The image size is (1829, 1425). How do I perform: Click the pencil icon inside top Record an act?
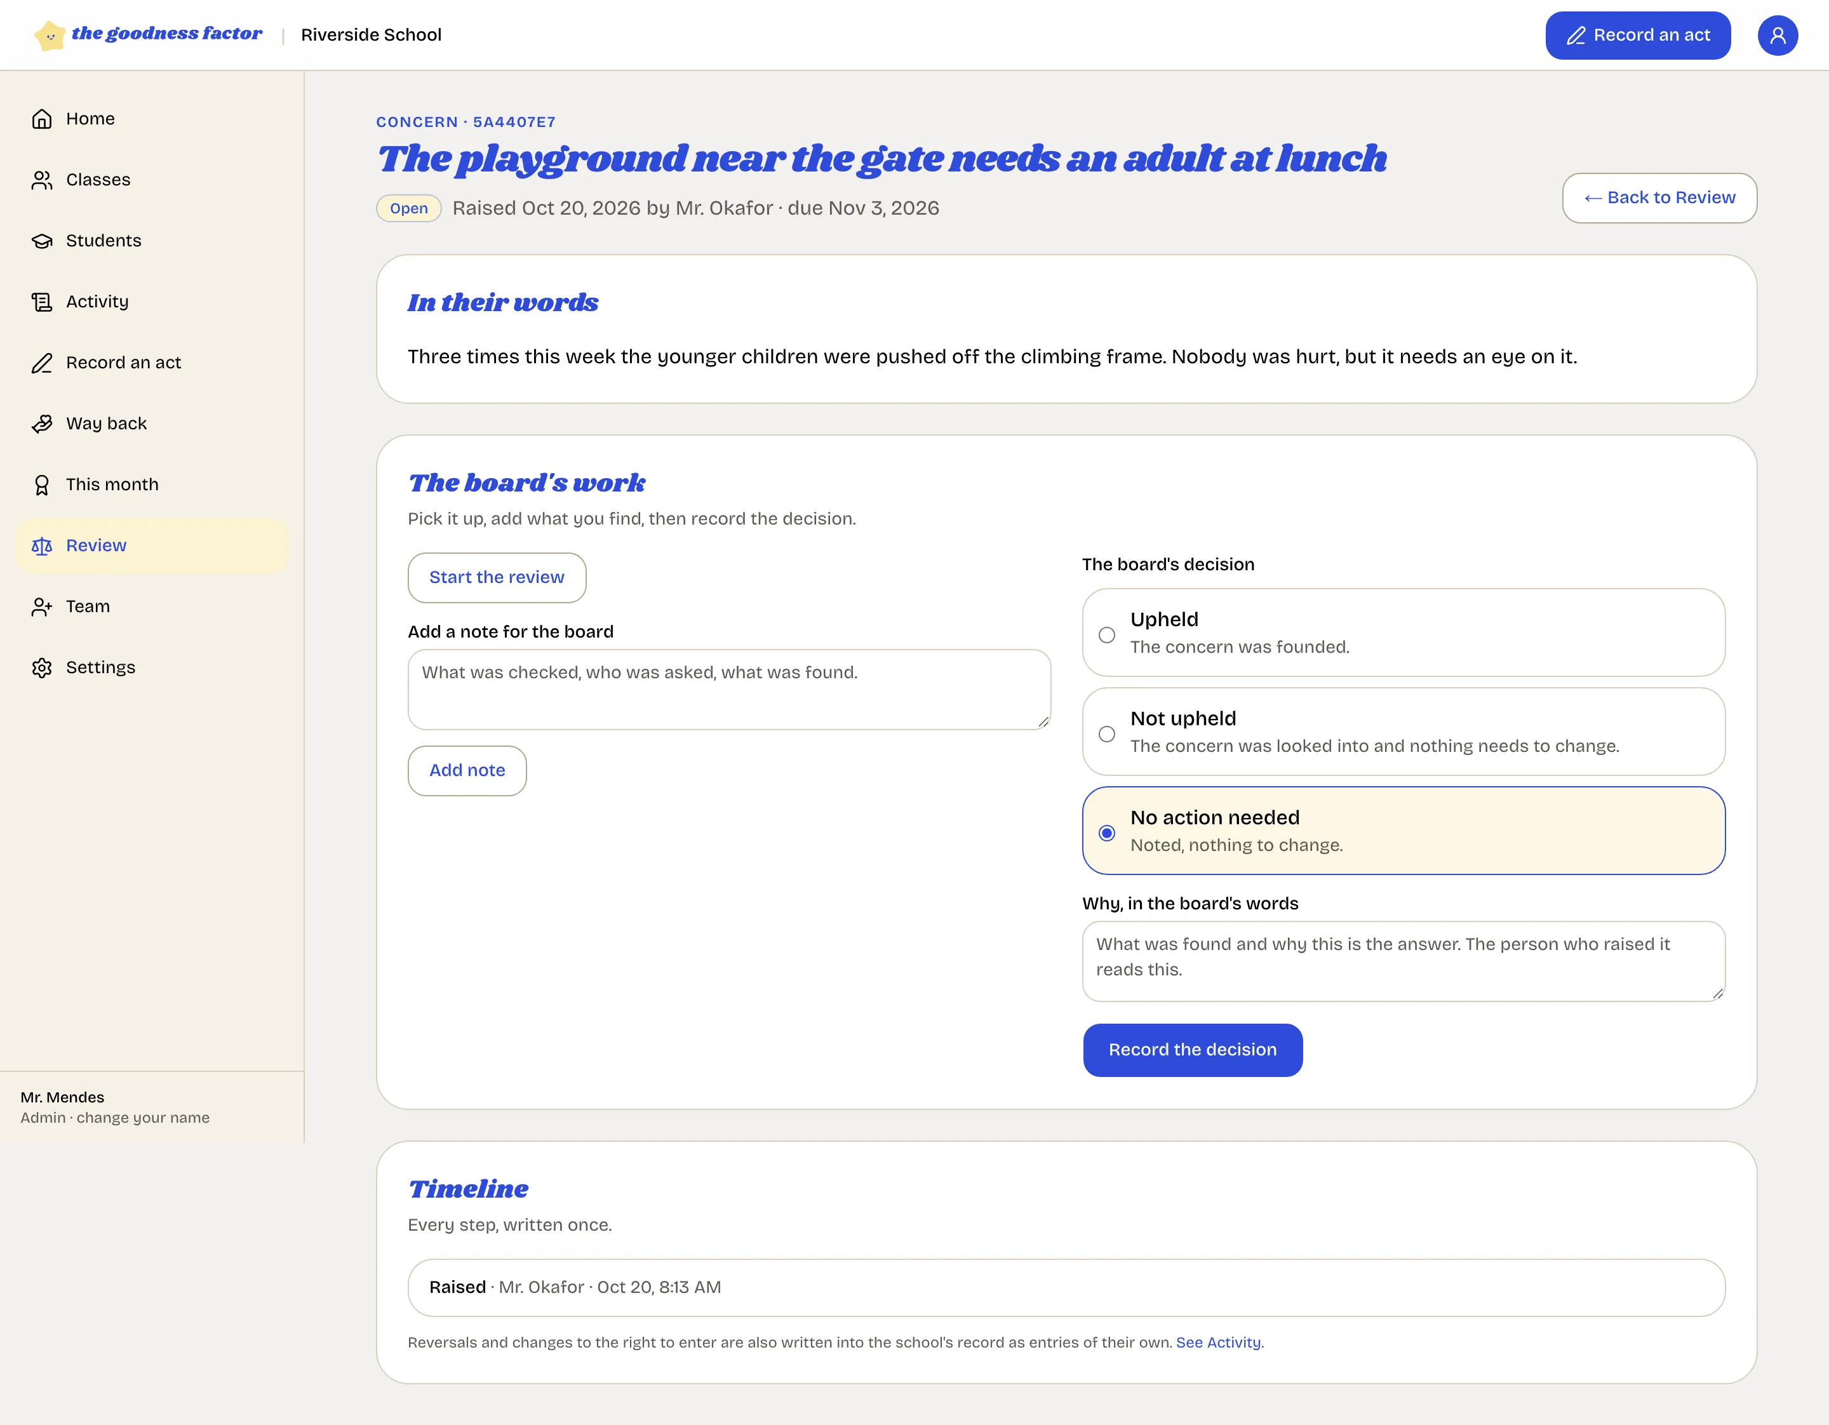(1576, 35)
